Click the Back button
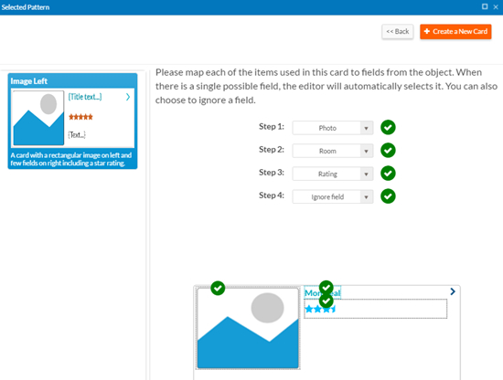The height and width of the screenshot is (380, 503). click(x=398, y=32)
